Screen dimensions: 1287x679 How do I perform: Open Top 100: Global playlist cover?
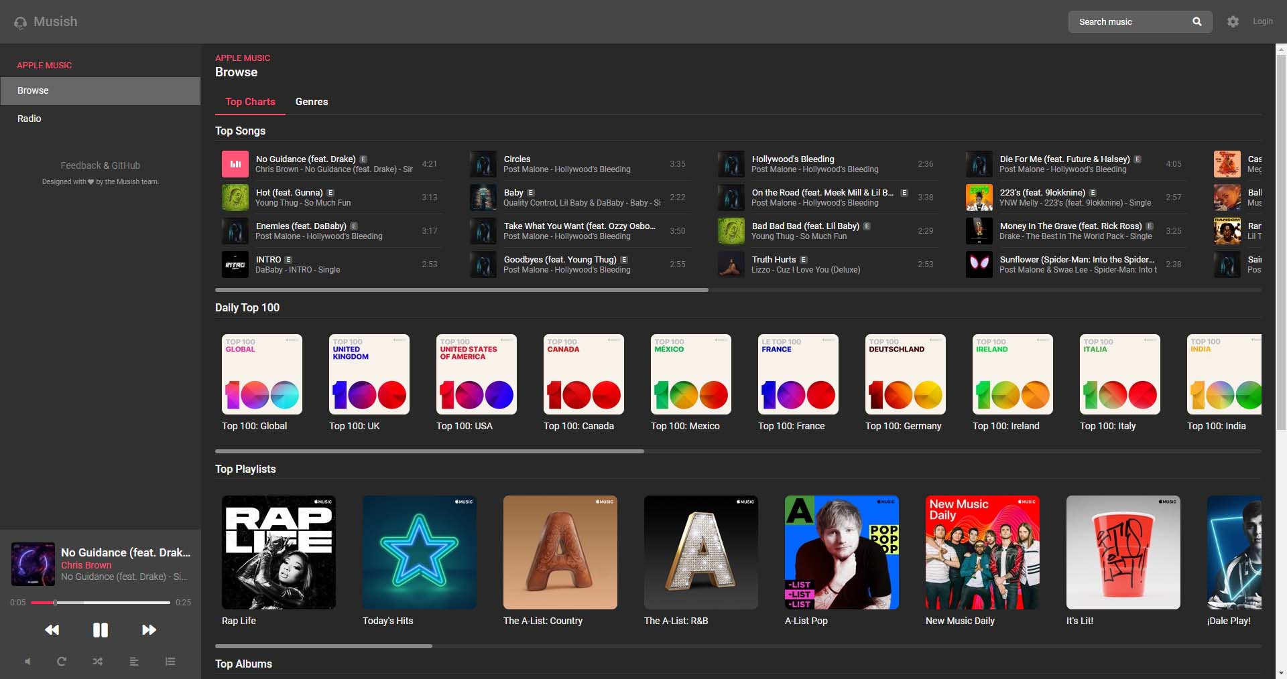click(x=262, y=374)
